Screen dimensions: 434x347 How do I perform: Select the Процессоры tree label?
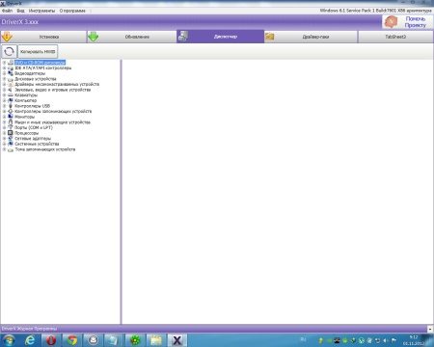pos(27,133)
